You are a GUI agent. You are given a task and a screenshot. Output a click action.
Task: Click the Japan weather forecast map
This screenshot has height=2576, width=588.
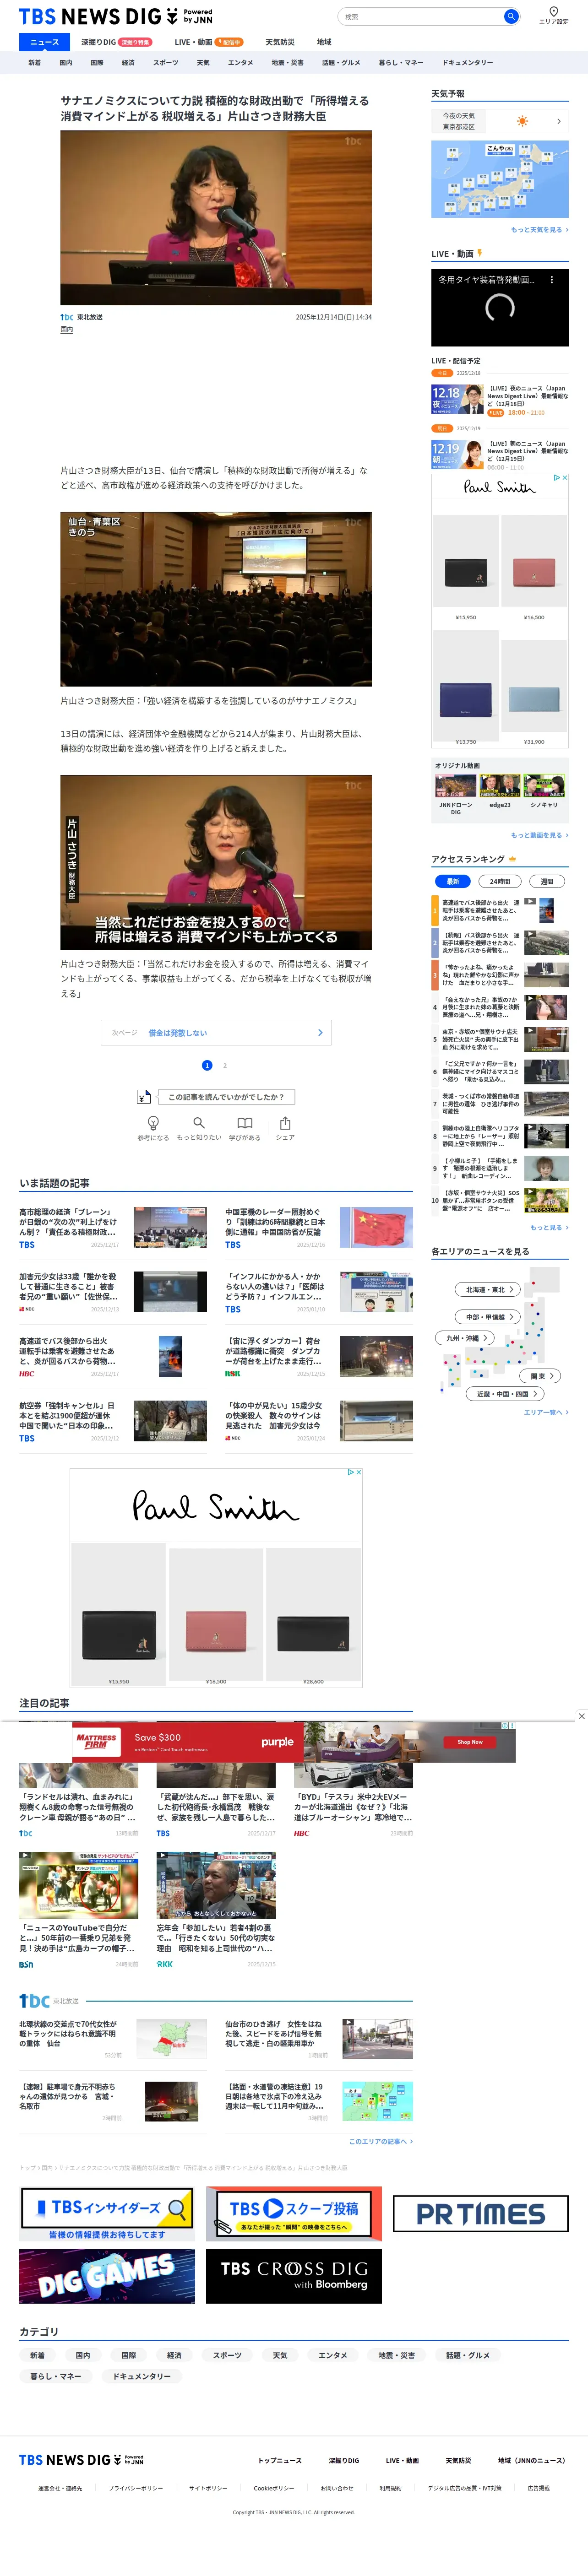500,179
